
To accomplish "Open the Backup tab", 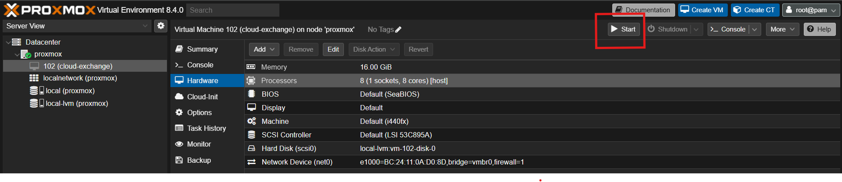I will [207, 160].
